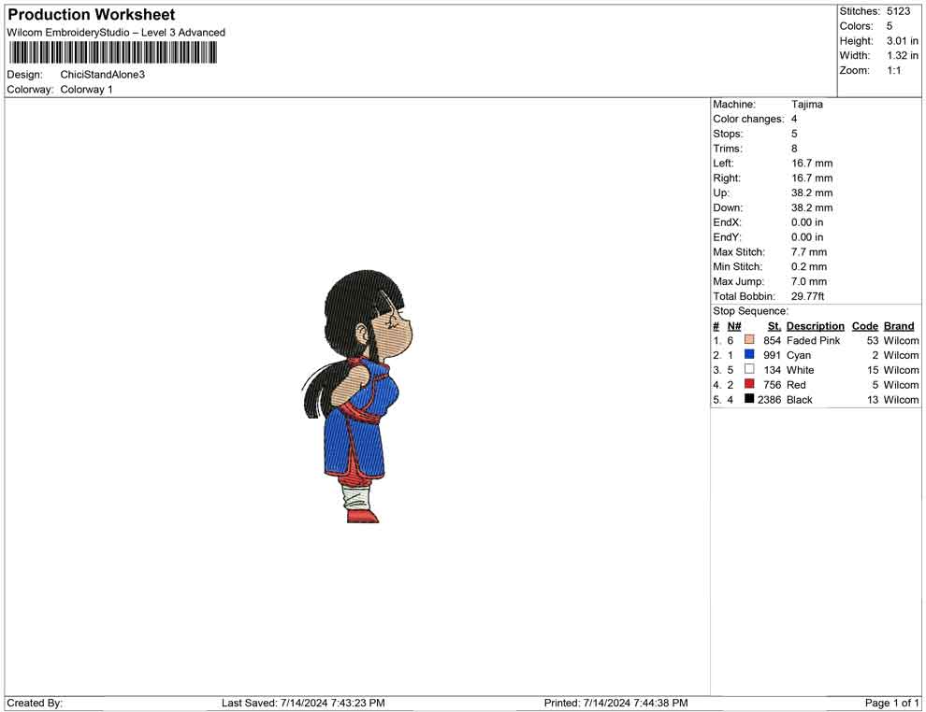Click the Up value 38.2 mm
Viewport: 926px width, 712px height.
point(812,192)
